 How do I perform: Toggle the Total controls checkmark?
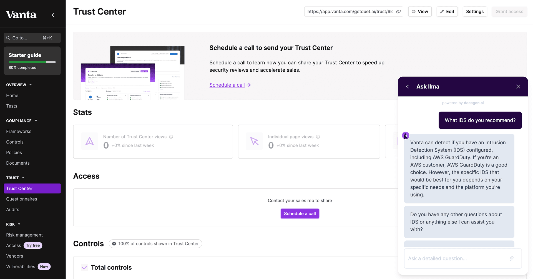click(x=85, y=268)
